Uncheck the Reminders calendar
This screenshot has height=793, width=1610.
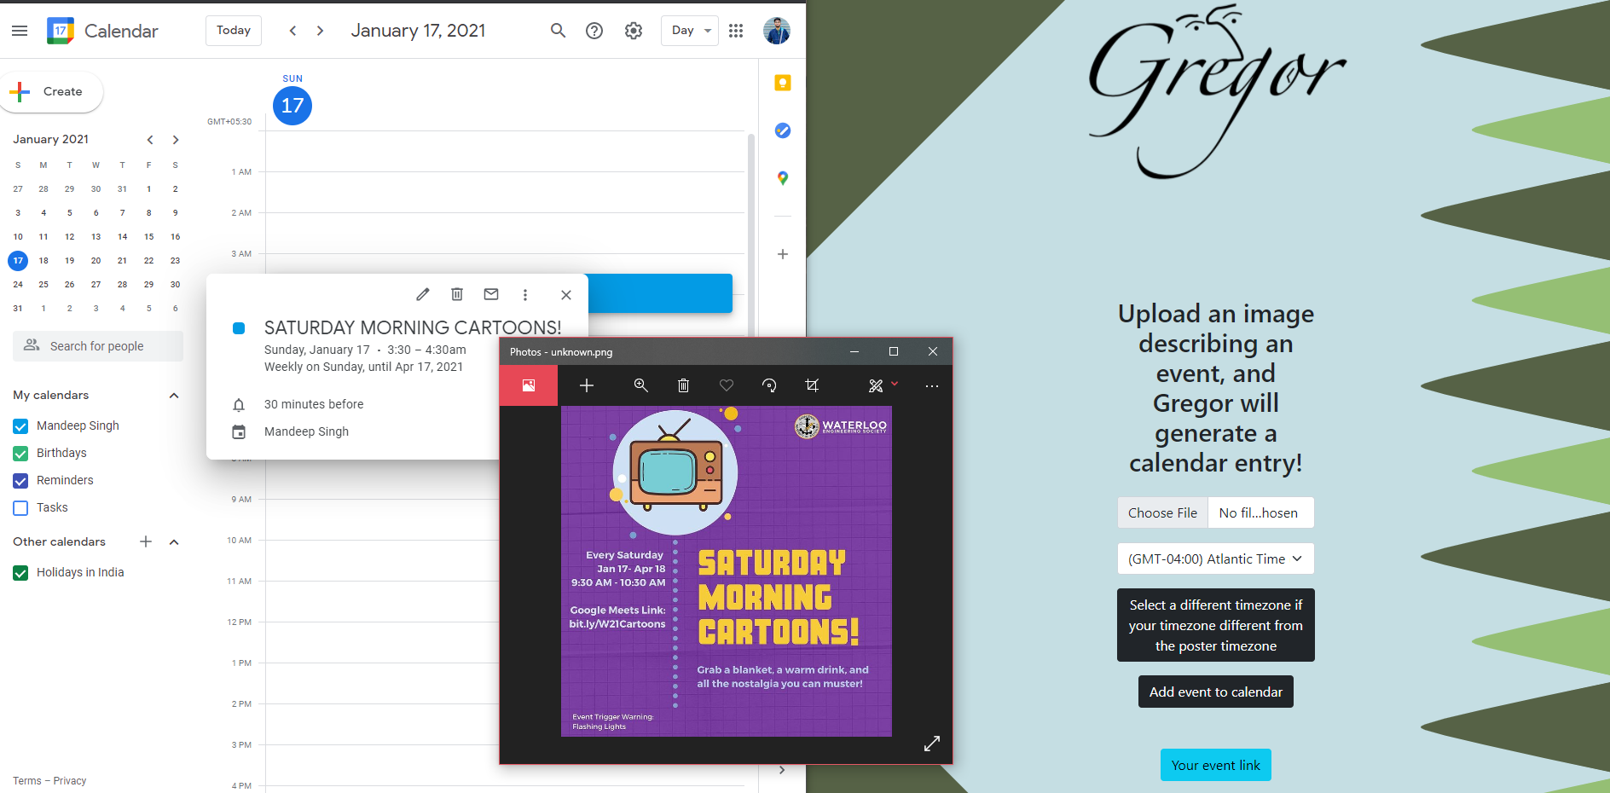(20, 481)
